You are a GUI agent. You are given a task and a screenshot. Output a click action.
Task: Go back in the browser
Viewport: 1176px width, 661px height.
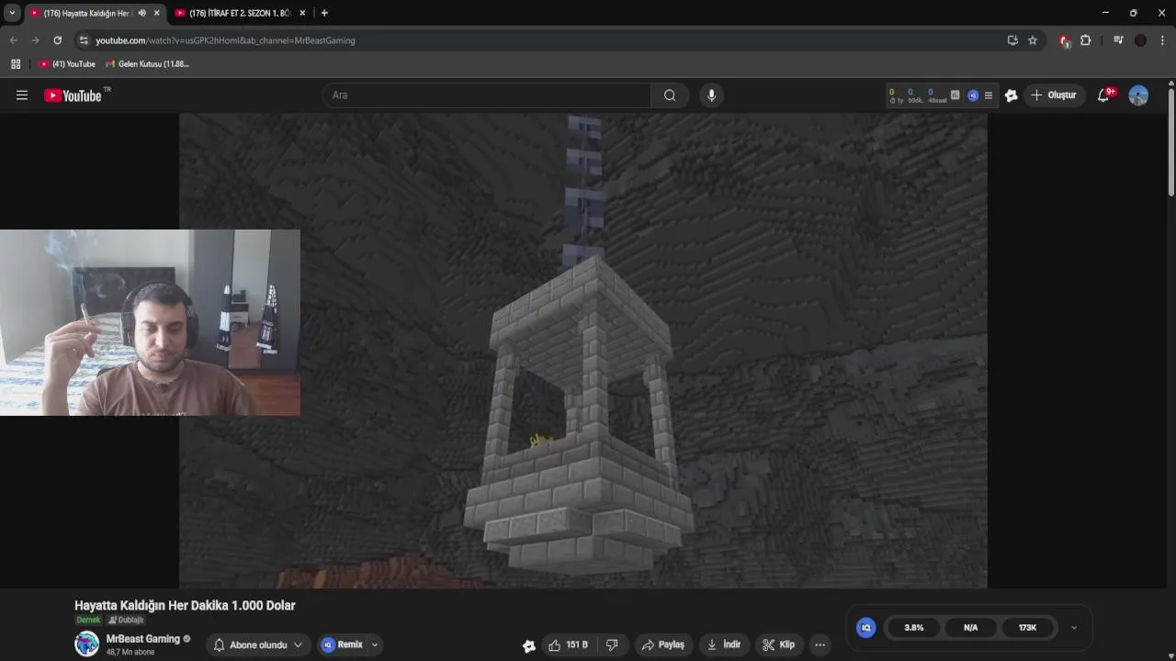[13, 40]
